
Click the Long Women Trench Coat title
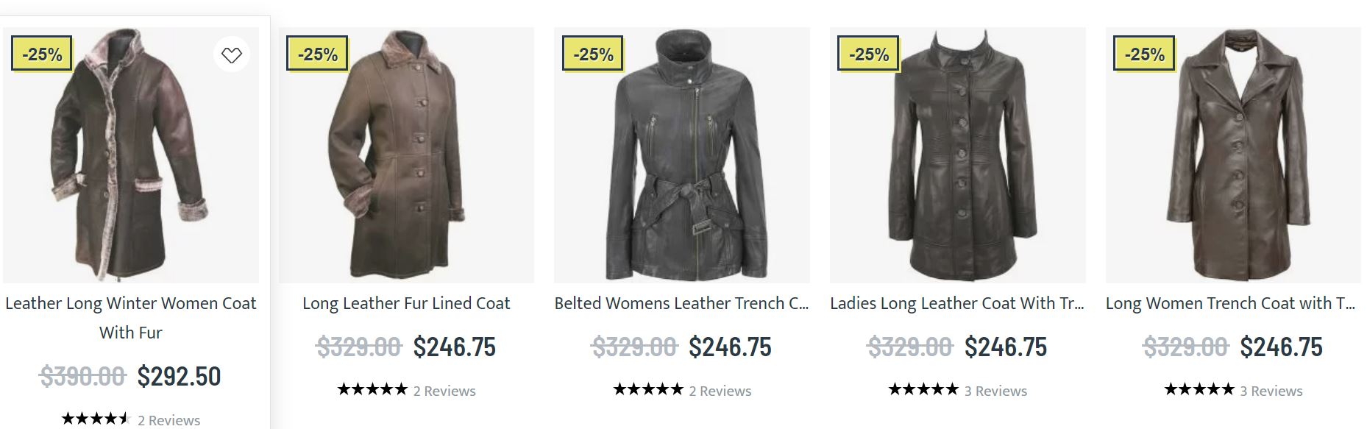click(1230, 303)
